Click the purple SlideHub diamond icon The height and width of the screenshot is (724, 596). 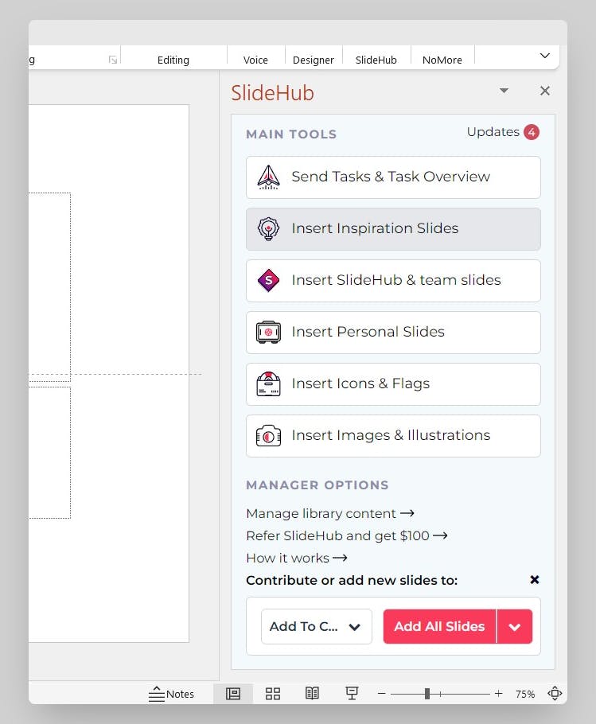click(268, 280)
